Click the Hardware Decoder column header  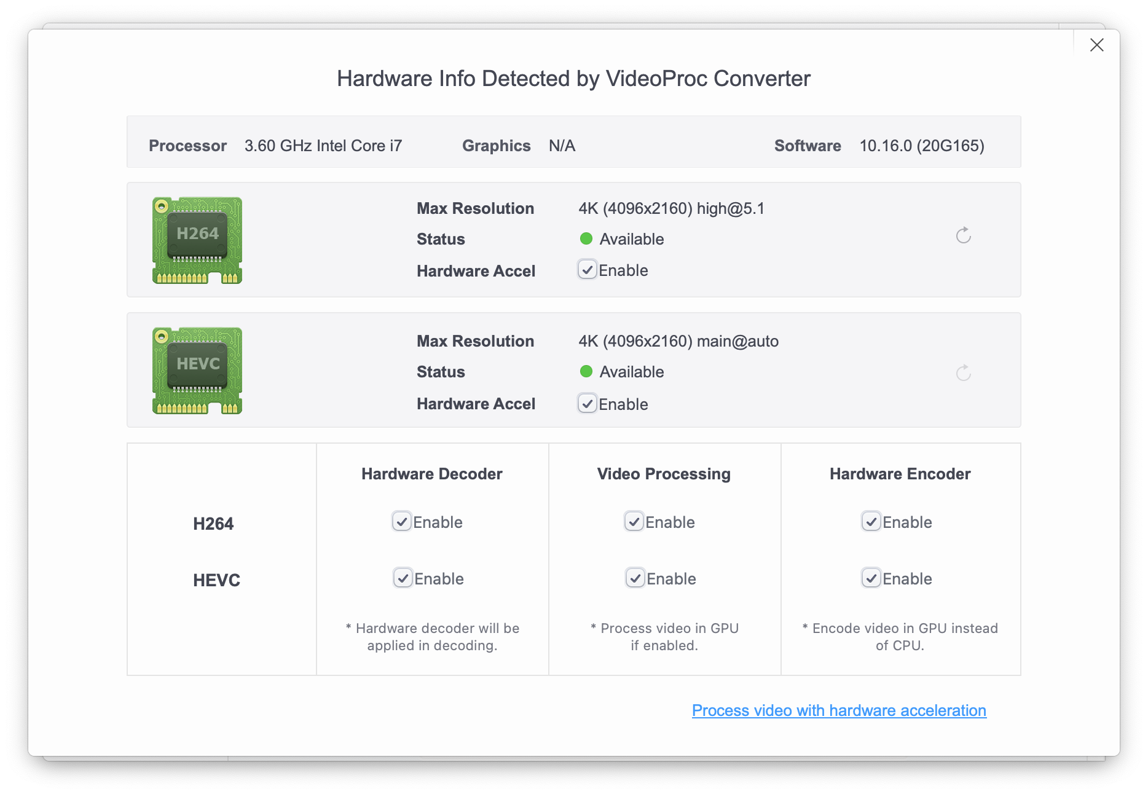431,474
